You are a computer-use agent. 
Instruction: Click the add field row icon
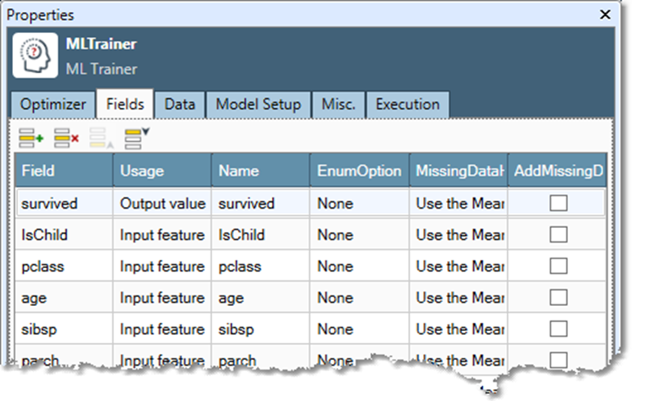[x=31, y=138]
